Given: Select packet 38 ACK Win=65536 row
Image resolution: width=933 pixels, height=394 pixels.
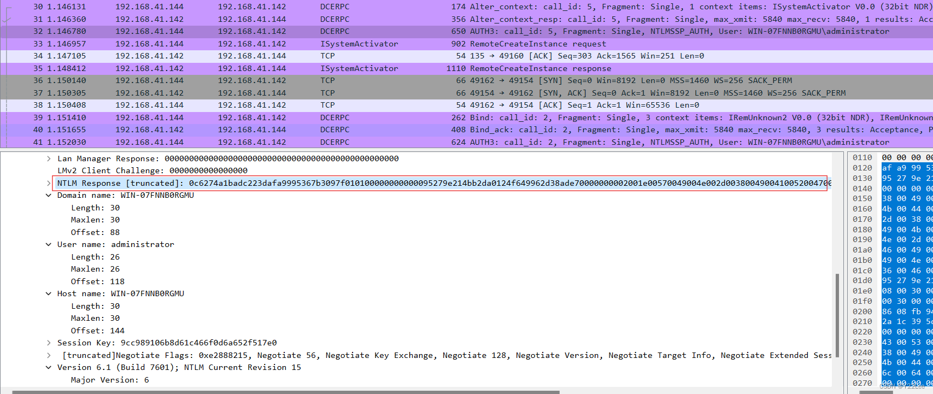Looking at the screenshot, I should point(466,105).
